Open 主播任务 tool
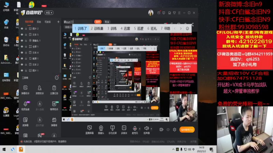Image resolution: width=273 pixels, height=153 pixels. 54,90
